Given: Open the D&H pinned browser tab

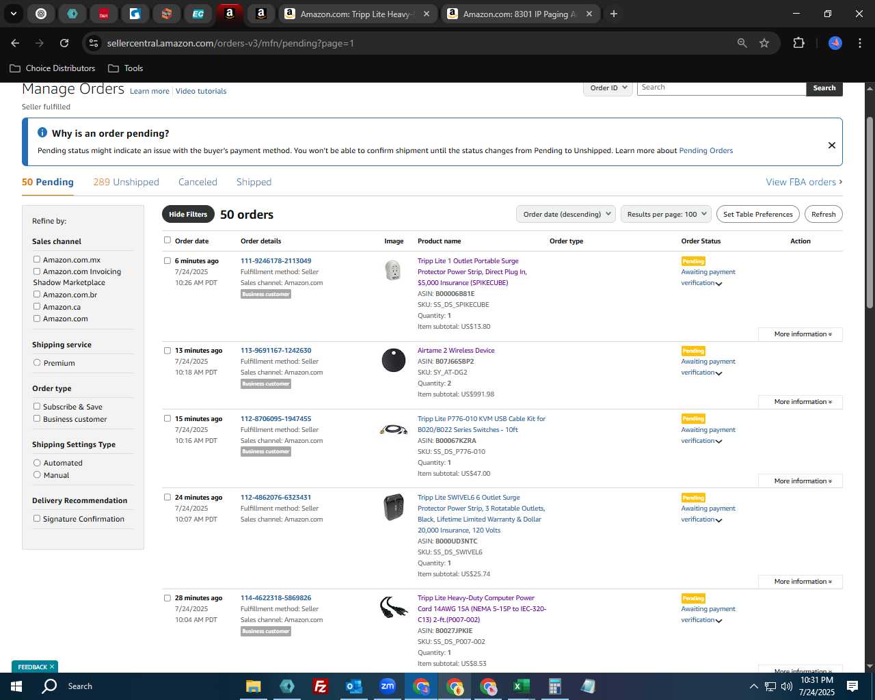Looking at the screenshot, I should coord(104,14).
